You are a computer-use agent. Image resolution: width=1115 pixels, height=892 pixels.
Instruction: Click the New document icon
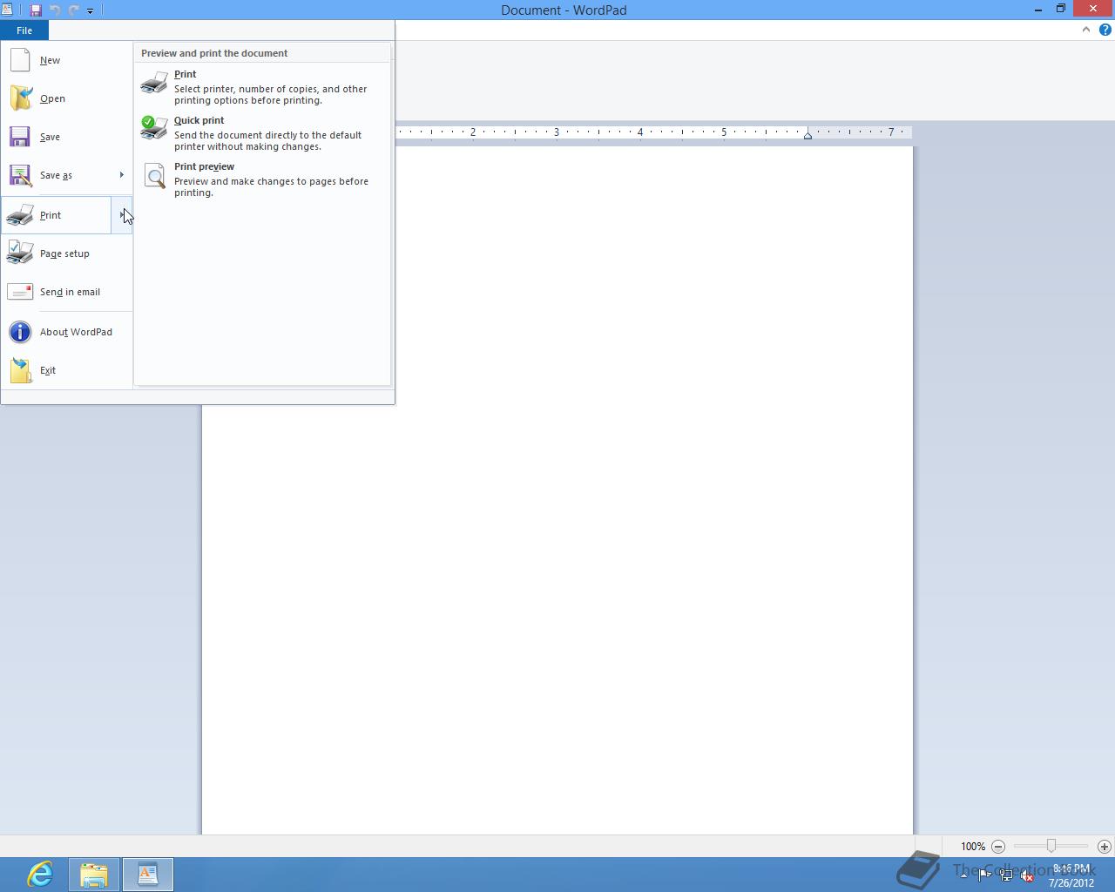(x=20, y=60)
